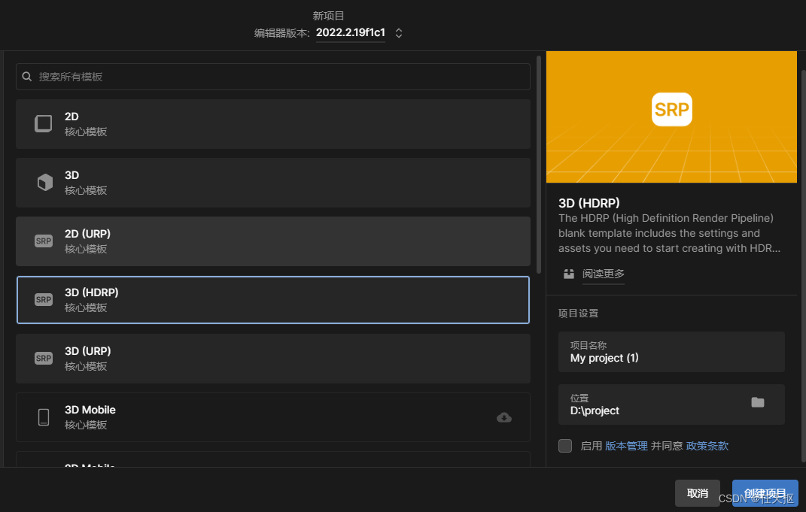Choose the 3D (HDRP) template
Image resolution: width=806 pixels, height=512 pixels.
coord(273,300)
